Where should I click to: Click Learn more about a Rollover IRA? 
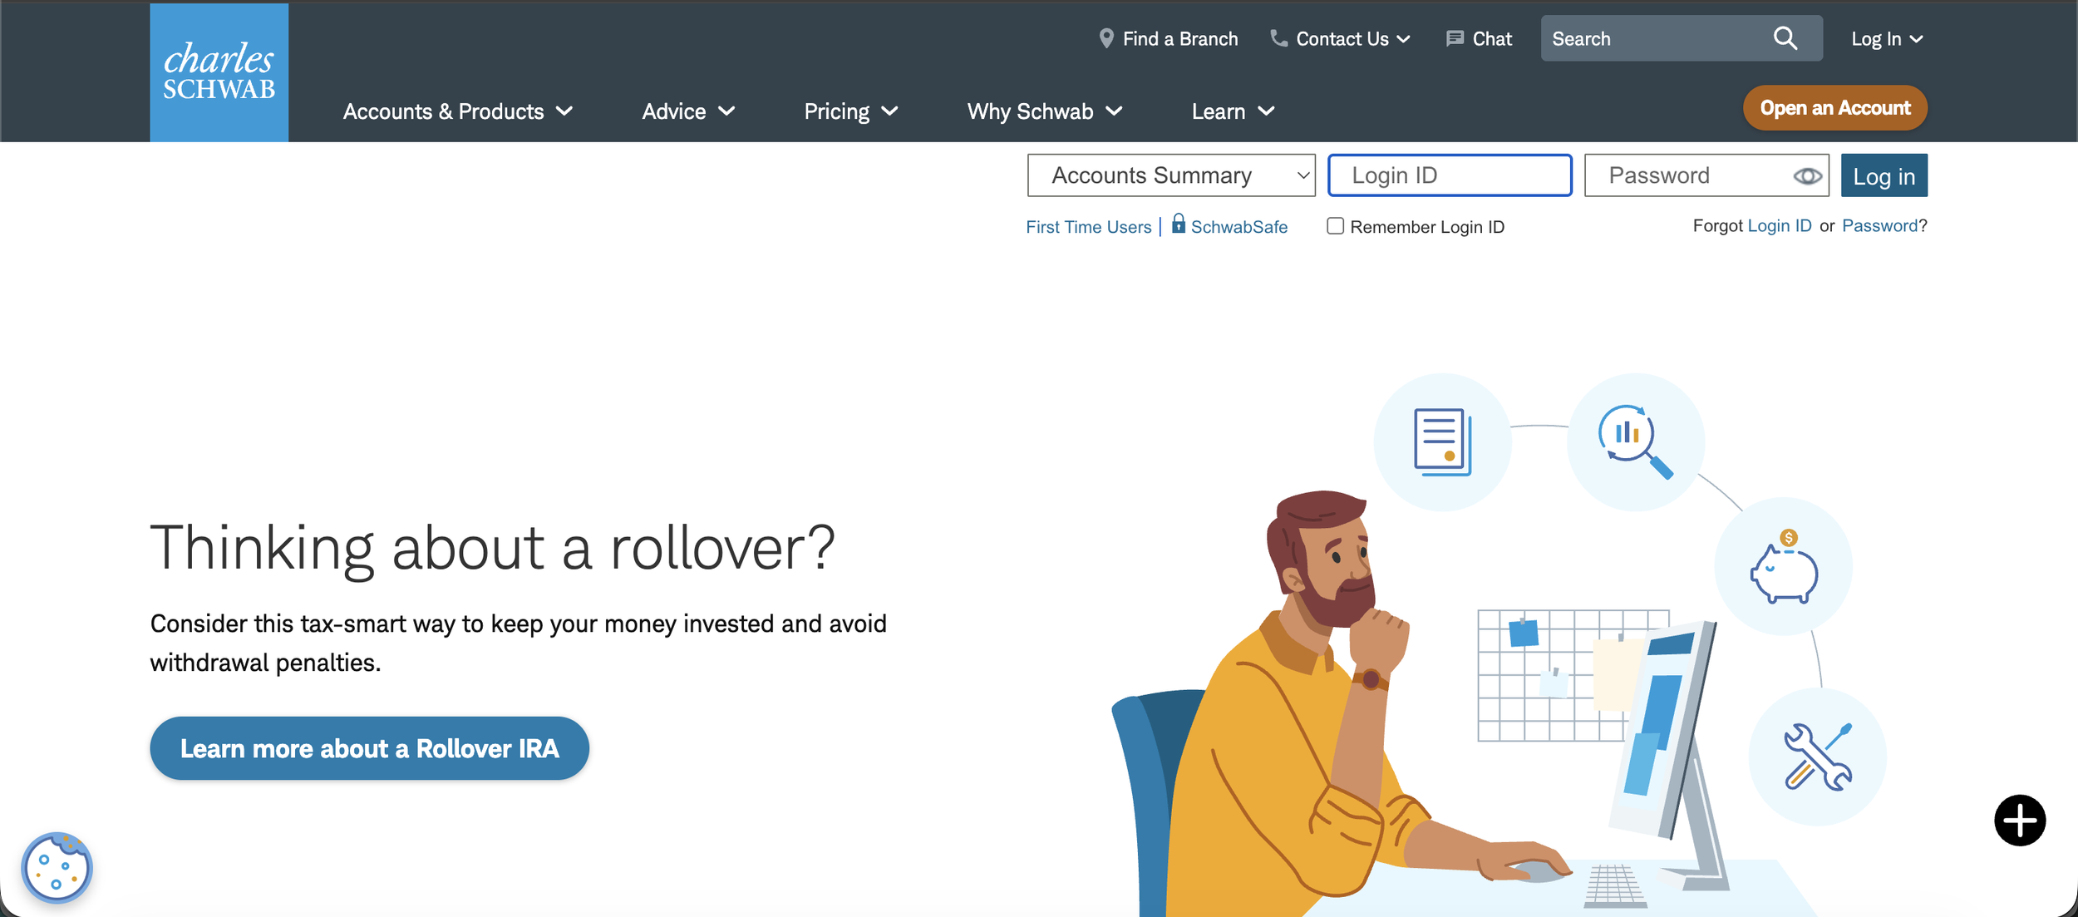click(x=369, y=748)
